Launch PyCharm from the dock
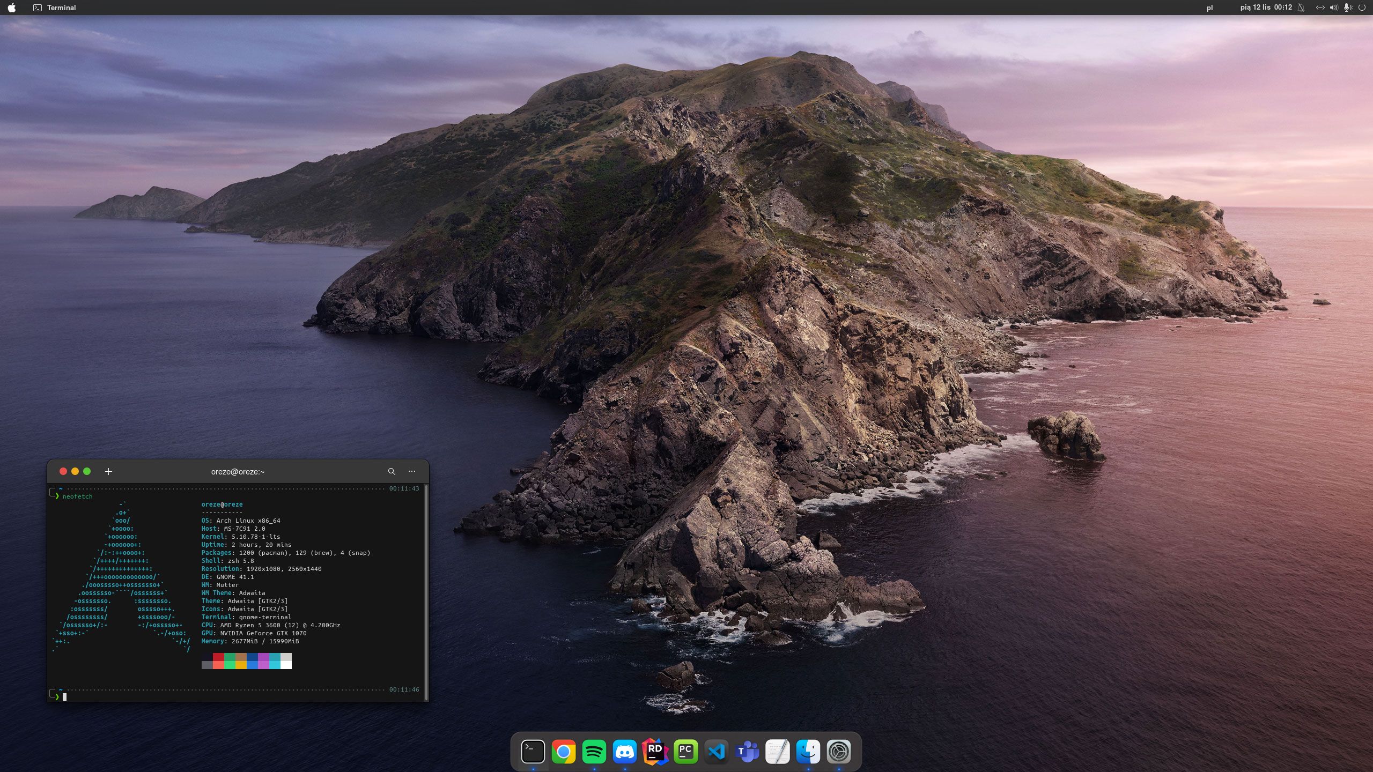This screenshot has height=772, width=1373. [685, 752]
